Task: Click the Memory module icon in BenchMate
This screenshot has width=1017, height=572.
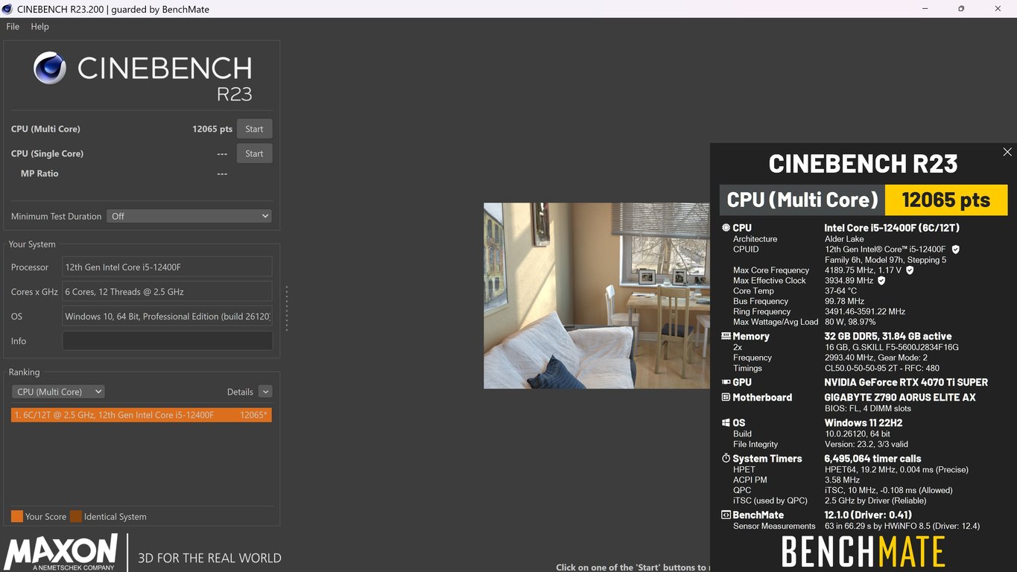Action: coord(726,336)
